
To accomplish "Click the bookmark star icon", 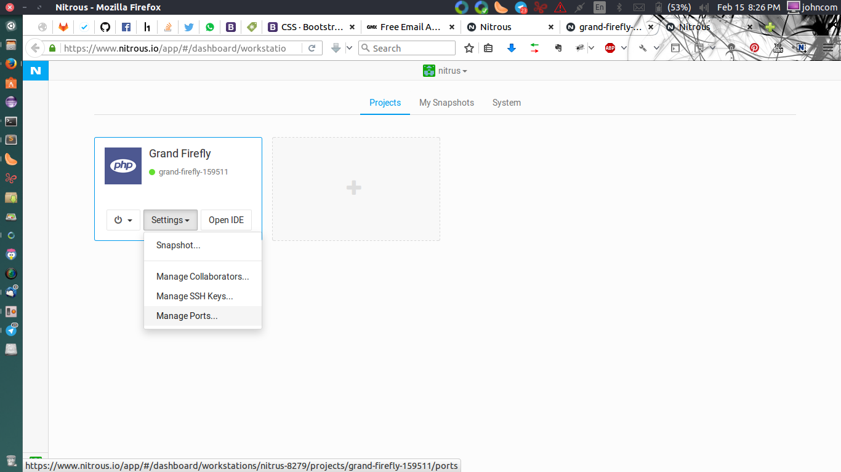I will [469, 48].
